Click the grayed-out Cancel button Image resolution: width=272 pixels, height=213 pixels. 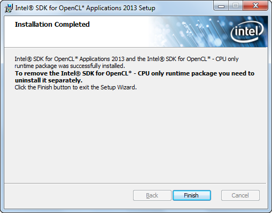240,195
